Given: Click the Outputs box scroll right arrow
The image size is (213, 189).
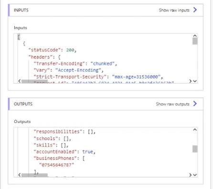Looking at the screenshot, I should tap(191, 175).
